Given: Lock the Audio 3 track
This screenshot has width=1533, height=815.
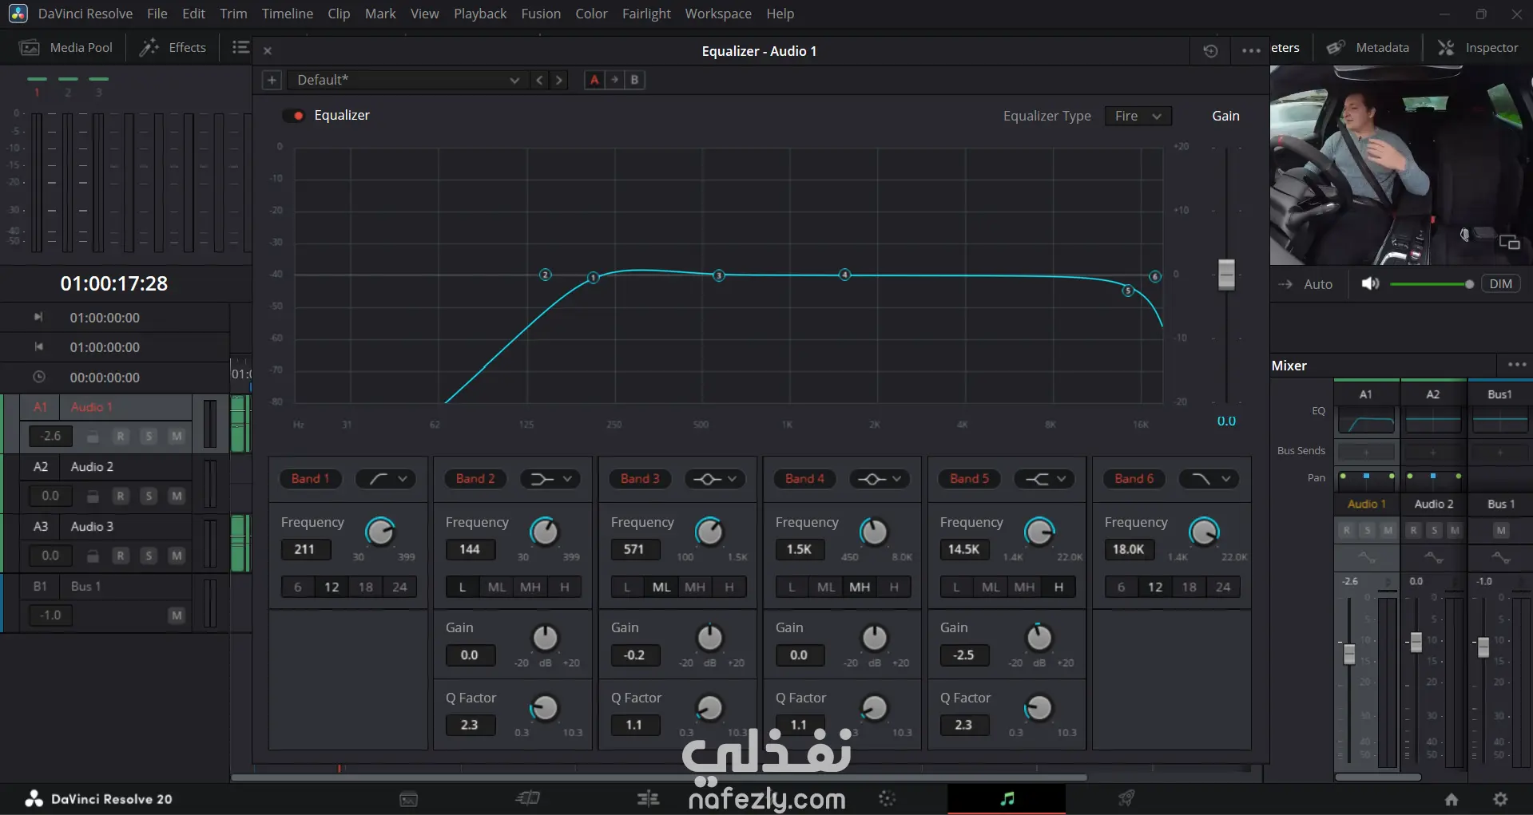Looking at the screenshot, I should click(93, 556).
